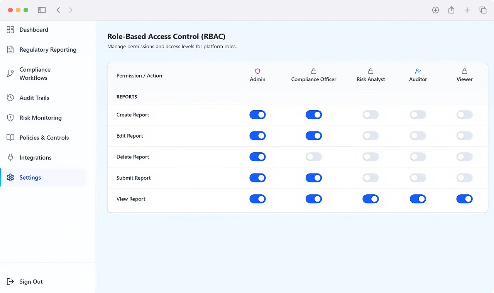Click the download icon in the top toolbar
Image resolution: width=494 pixels, height=293 pixels.
(x=435, y=10)
